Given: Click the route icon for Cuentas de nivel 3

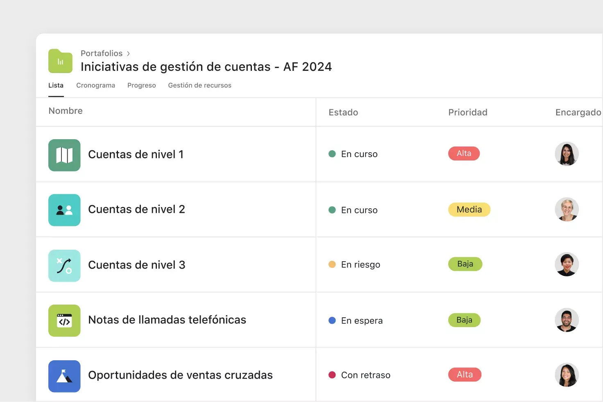Looking at the screenshot, I should pos(64,266).
